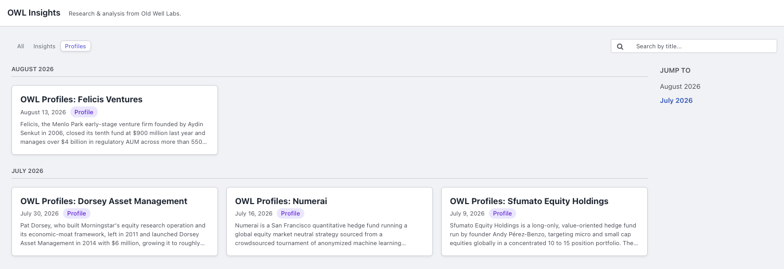
Task: Click Profile tag on Felicis Ventures card
Action: pyautogui.click(x=84, y=112)
